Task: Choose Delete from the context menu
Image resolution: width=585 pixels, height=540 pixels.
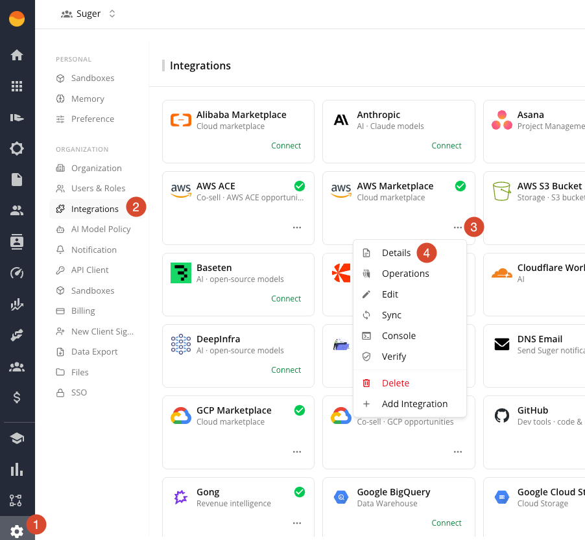Action: [410, 383]
